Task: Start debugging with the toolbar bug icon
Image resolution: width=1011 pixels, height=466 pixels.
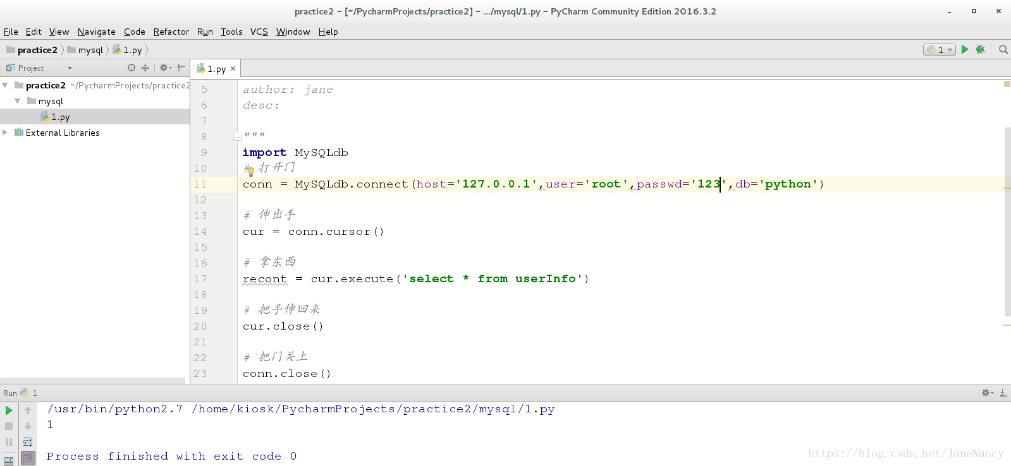Action: (x=981, y=49)
